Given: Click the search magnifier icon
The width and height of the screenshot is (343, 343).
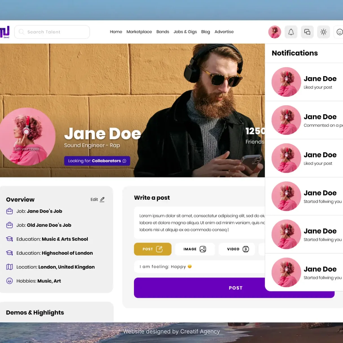Looking at the screenshot, I should point(21,32).
